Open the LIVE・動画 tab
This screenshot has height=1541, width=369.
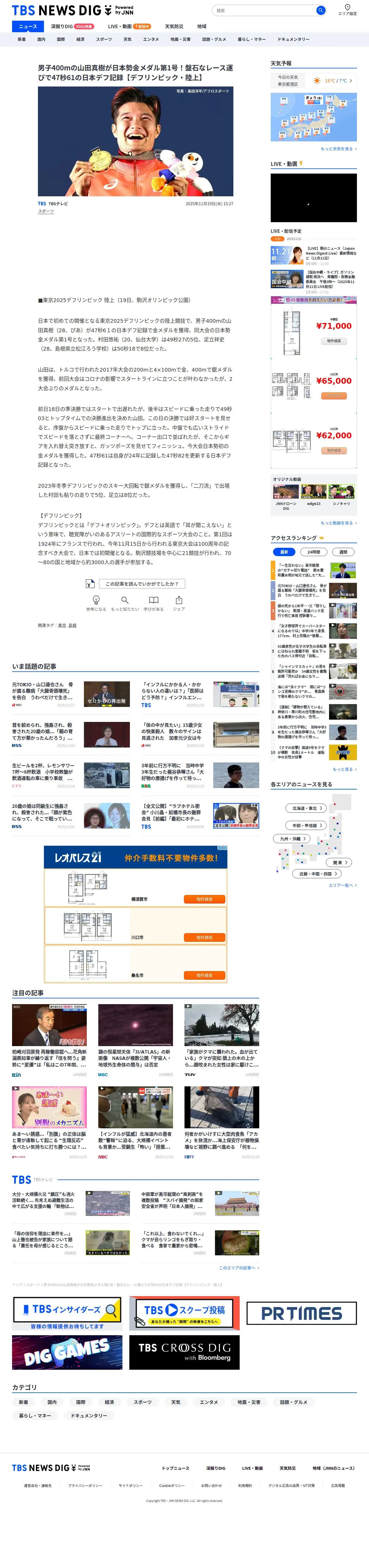pyautogui.click(x=129, y=26)
